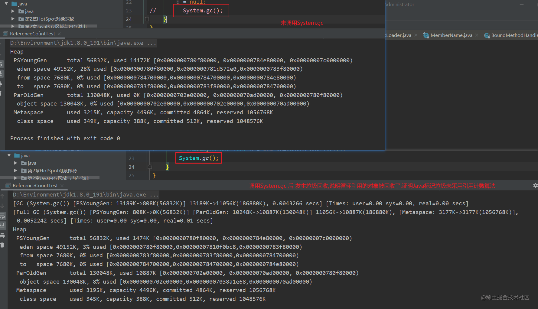Click 'class space used 349K' line
538x309 pixels.
tap(140, 121)
